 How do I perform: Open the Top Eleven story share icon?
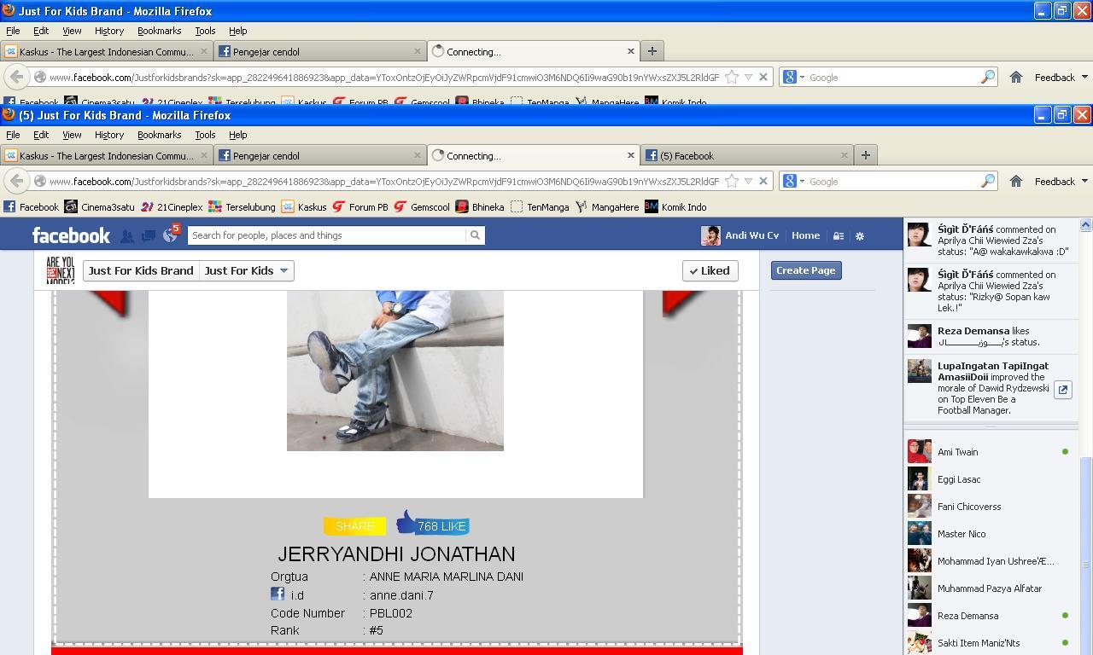click(1063, 389)
